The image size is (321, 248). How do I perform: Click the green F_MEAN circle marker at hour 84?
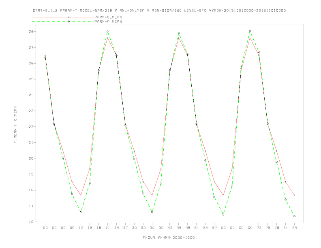pyautogui.click(x=294, y=216)
